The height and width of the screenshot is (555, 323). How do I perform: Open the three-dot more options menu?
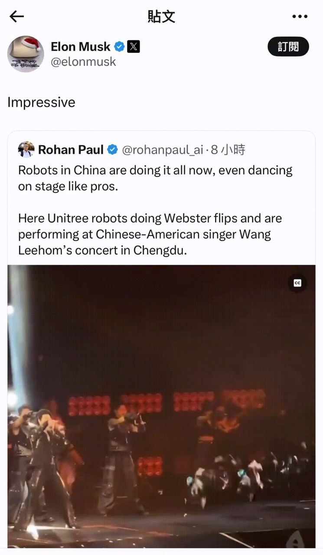(x=300, y=16)
